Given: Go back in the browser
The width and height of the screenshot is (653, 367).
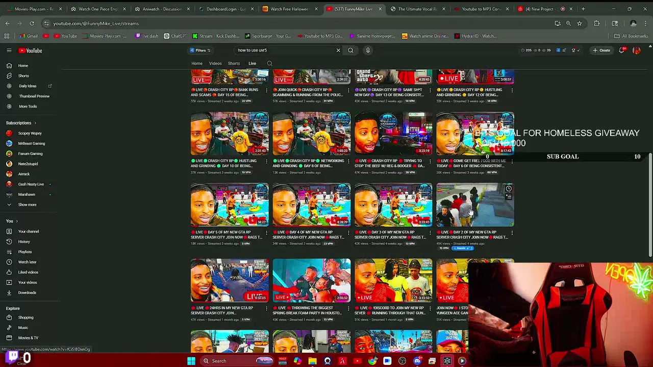Looking at the screenshot, I should pos(7,23).
